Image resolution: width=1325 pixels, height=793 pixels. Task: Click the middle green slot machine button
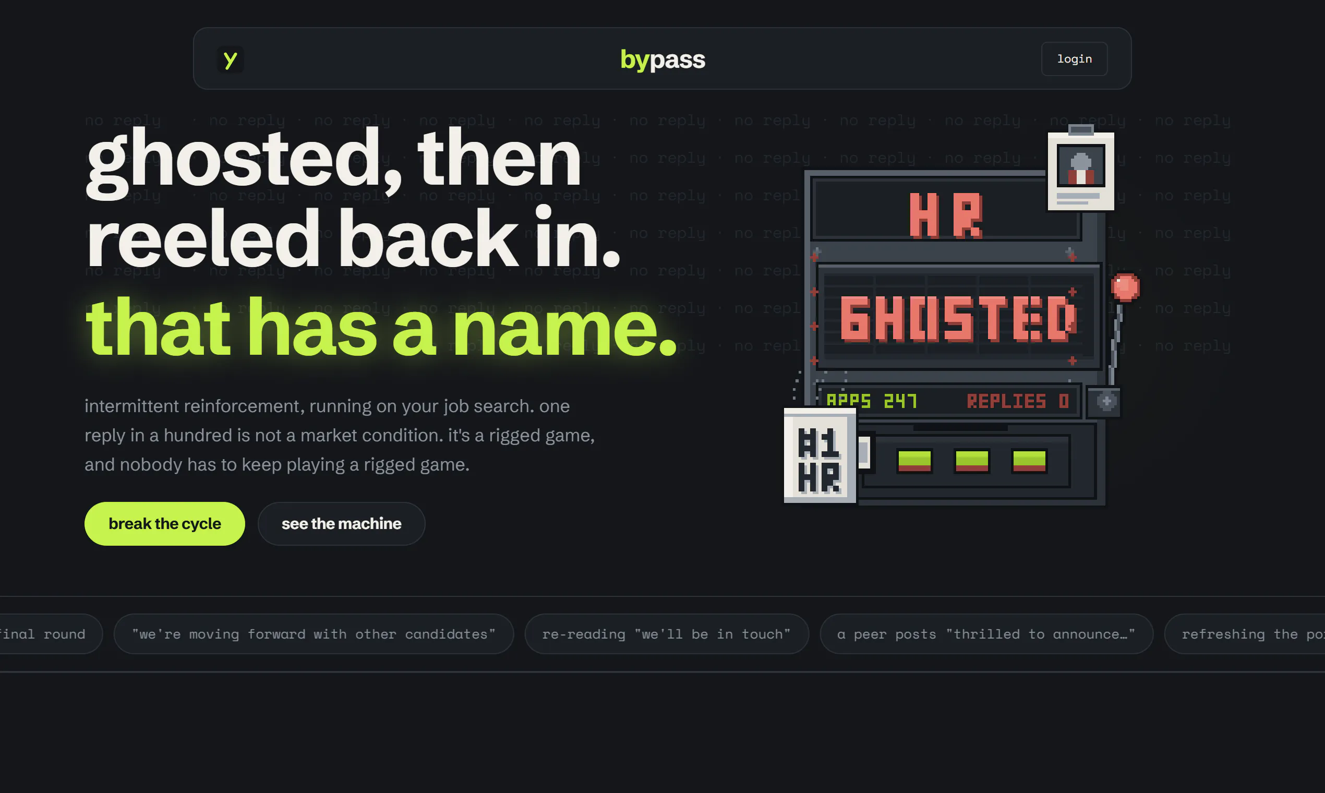(x=972, y=461)
